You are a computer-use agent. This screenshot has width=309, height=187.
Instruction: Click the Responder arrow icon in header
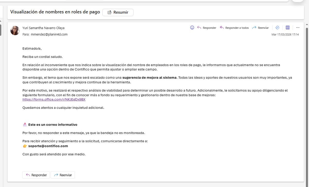coord(199,28)
